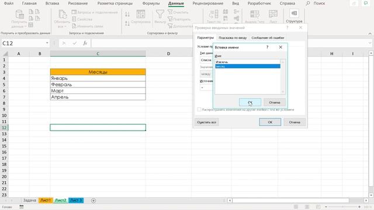Screen dimensions: 374x210
Task: Open the Рисование tab
Action: 78,3
